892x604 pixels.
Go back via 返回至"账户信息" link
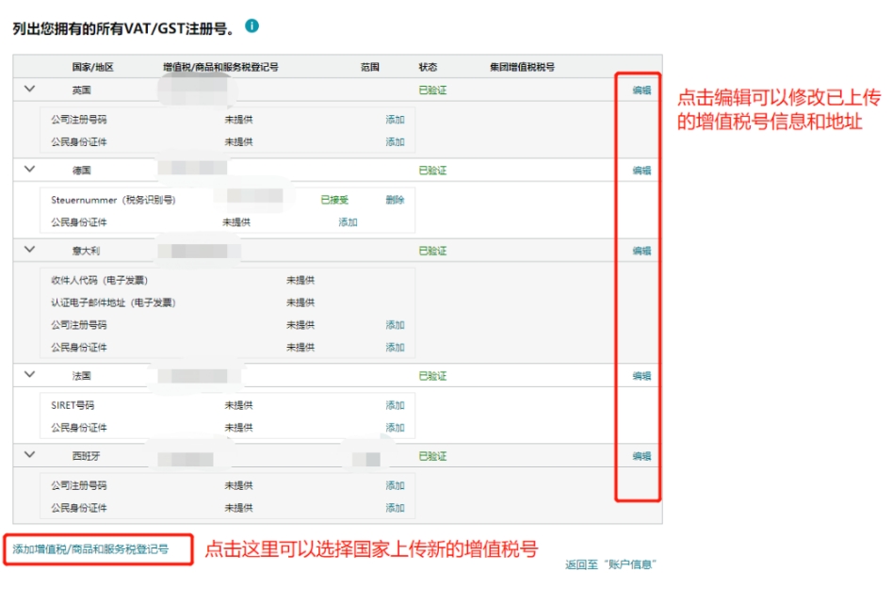[610, 564]
